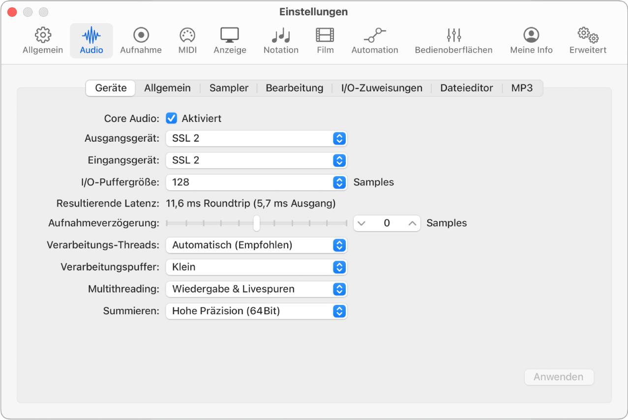628x420 pixels.
Task: Disable the Core Audio checkbox
Action: [171, 118]
